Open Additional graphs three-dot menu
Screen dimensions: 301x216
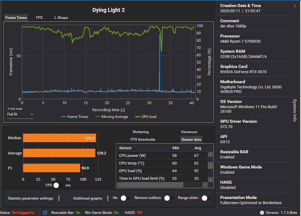click(108, 198)
